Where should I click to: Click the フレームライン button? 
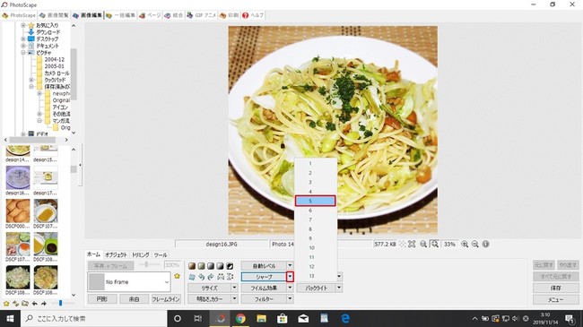(166, 298)
